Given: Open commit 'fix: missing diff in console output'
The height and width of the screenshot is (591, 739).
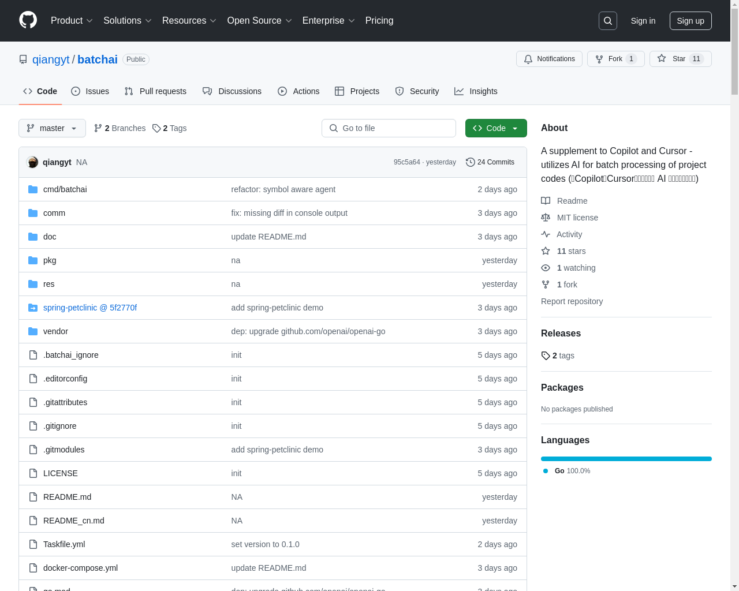Looking at the screenshot, I should [x=289, y=213].
